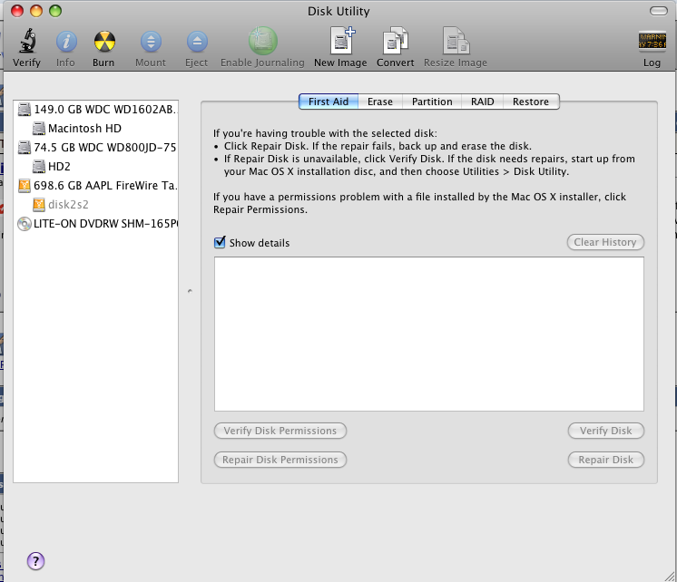Click the LITE-ON DVDRW disc icon
Image resolution: width=677 pixels, height=582 pixels.
(x=25, y=224)
